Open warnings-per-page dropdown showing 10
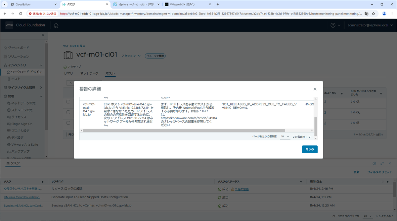 [285, 136]
